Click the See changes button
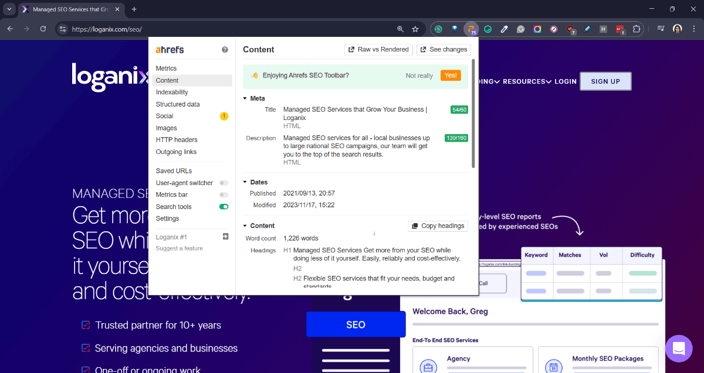704x373 pixels. pyautogui.click(x=444, y=50)
